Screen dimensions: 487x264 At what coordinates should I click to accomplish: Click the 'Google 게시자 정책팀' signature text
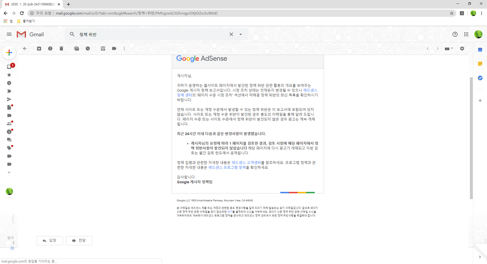[194, 182]
